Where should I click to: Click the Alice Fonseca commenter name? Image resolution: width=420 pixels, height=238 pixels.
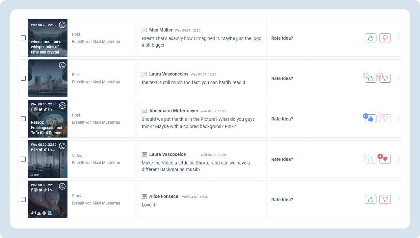click(x=164, y=197)
